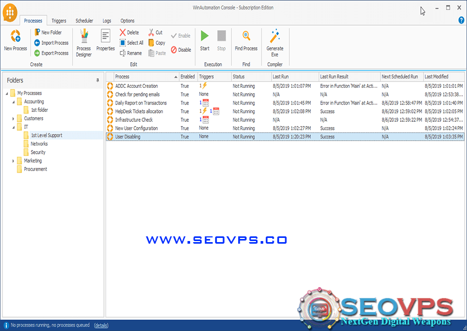Open the Options tab

[127, 20]
